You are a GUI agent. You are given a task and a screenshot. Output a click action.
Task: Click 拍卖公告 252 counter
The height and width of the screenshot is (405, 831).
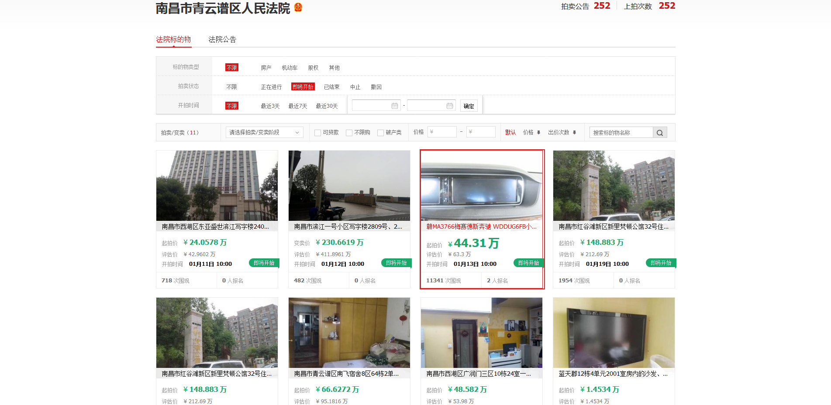(586, 6)
